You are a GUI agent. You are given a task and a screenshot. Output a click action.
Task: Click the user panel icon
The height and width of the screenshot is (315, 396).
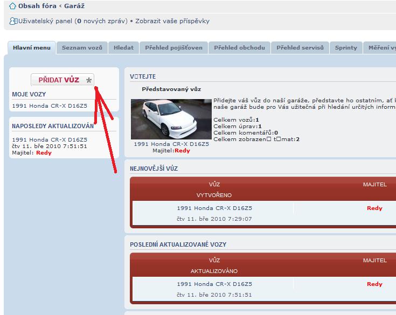(13, 22)
